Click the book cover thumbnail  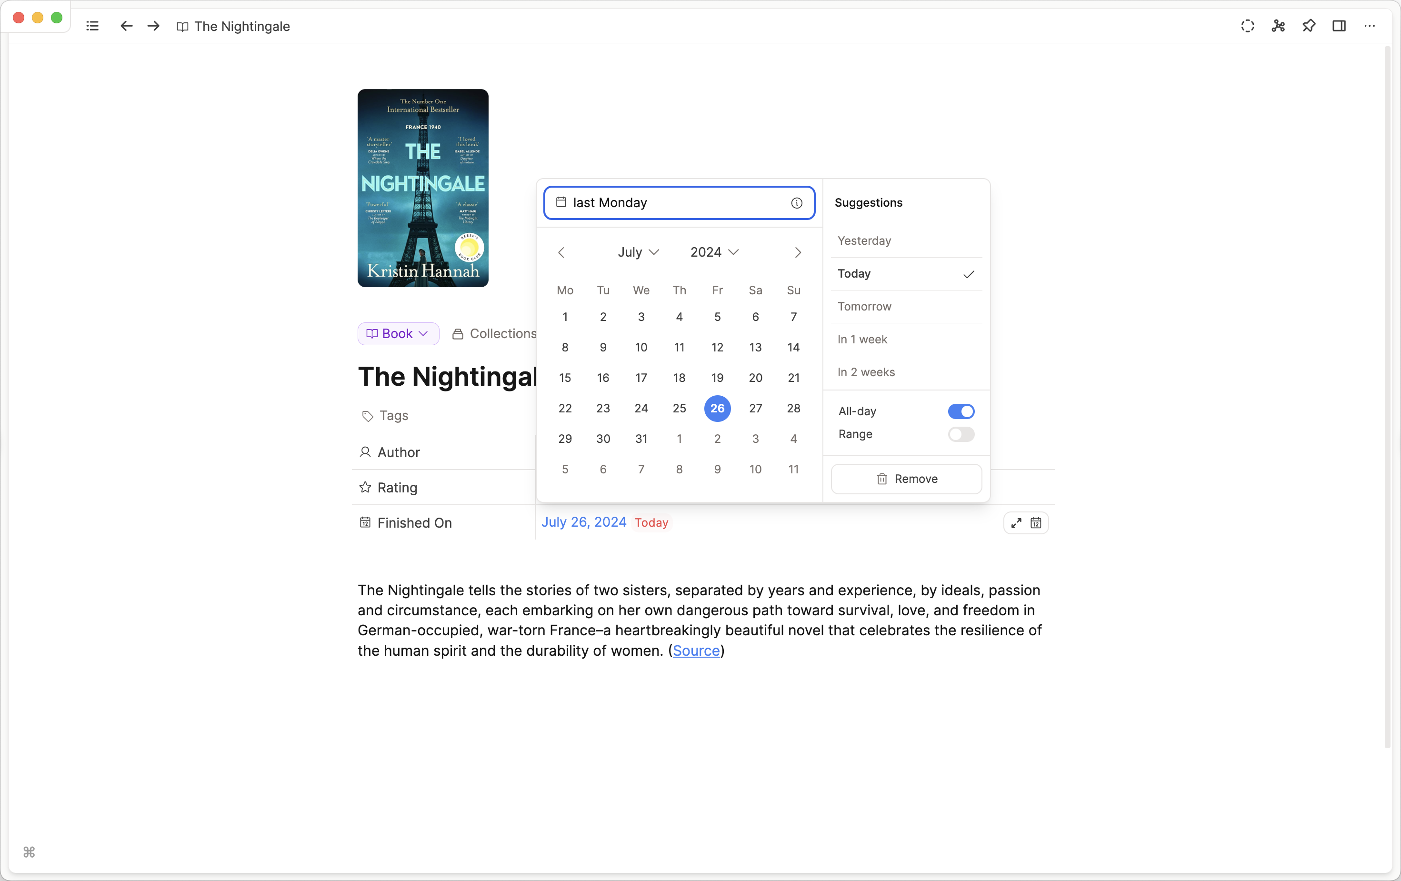click(x=423, y=188)
